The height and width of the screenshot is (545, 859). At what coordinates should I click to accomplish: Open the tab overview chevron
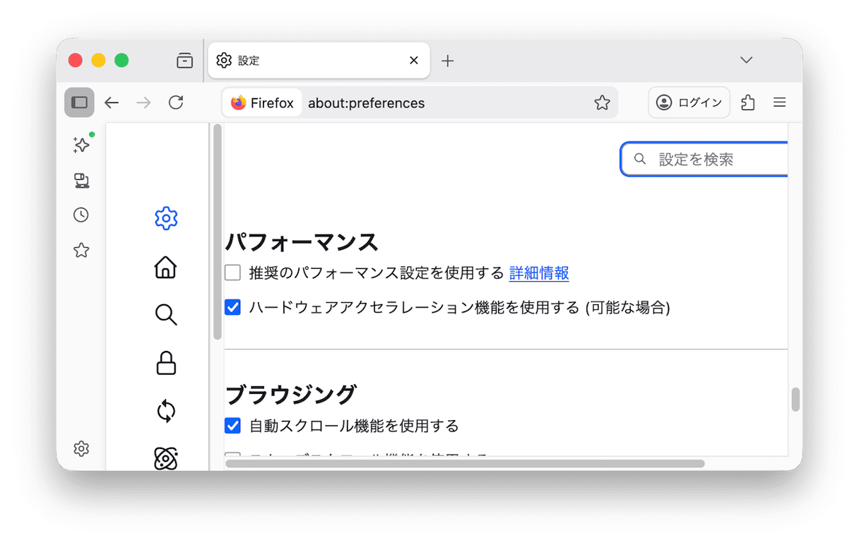pyautogui.click(x=746, y=60)
